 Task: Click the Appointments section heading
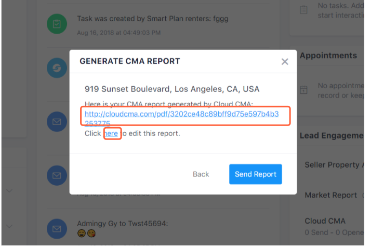(x=328, y=56)
